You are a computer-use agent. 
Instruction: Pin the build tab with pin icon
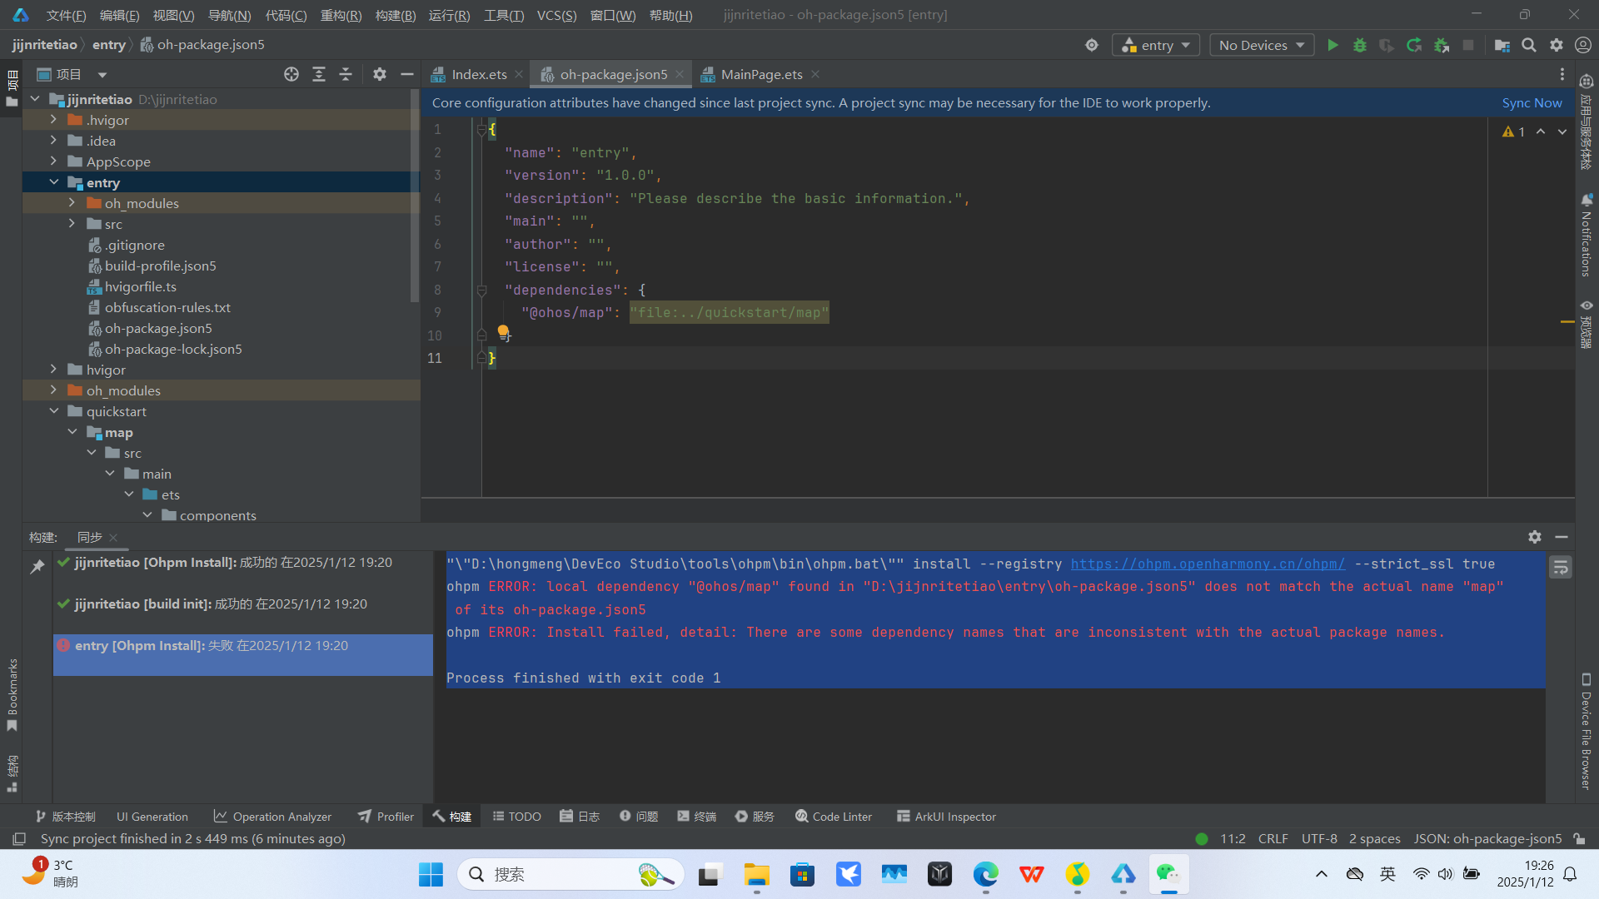[x=37, y=567]
